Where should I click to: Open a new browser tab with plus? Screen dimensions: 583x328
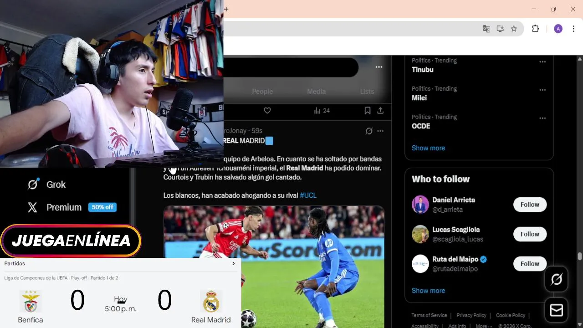(226, 9)
